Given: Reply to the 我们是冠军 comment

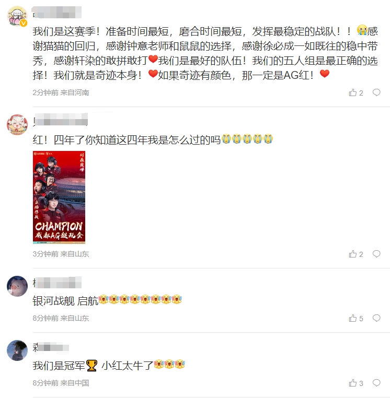Looking at the screenshot, I should (376, 382).
